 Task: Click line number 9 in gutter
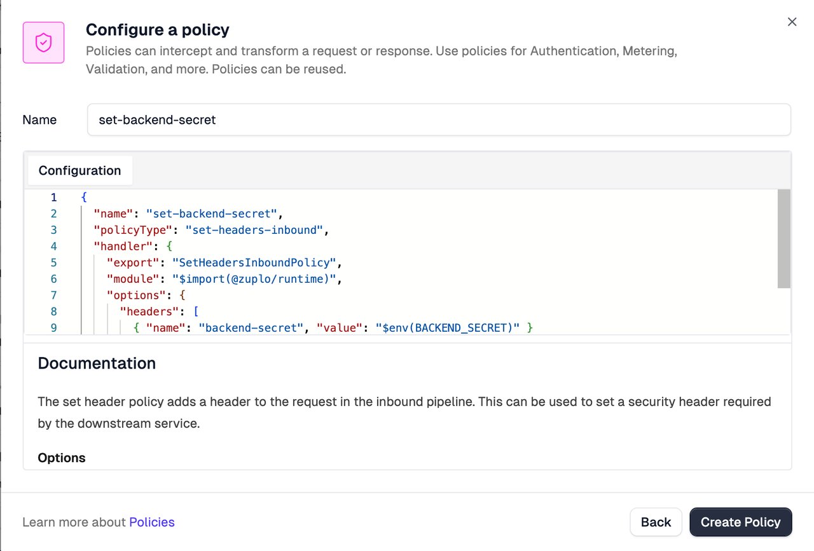[54, 328]
